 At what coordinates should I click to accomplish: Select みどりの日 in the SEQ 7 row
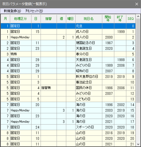(89, 65)
